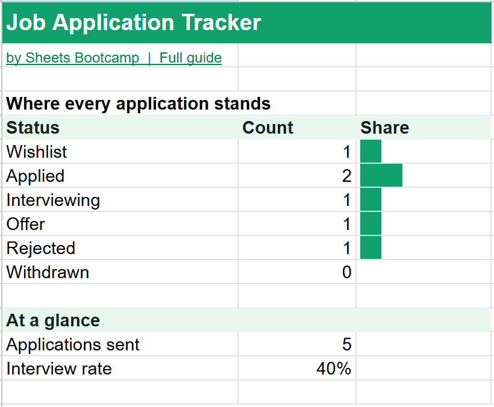The width and height of the screenshot is (494, 407).
Task: Select the 'Offer' status cell
Action: [120, 224]
